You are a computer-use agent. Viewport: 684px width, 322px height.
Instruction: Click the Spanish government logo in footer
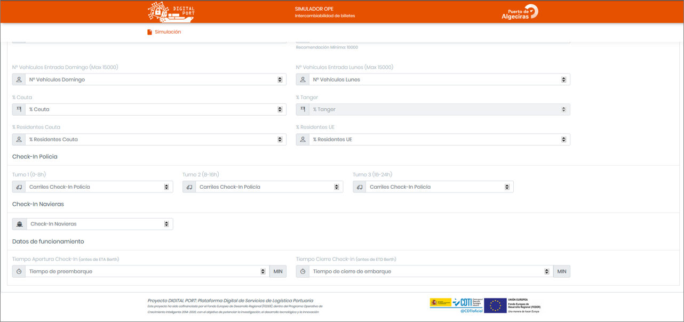click(x=440, y=303)
